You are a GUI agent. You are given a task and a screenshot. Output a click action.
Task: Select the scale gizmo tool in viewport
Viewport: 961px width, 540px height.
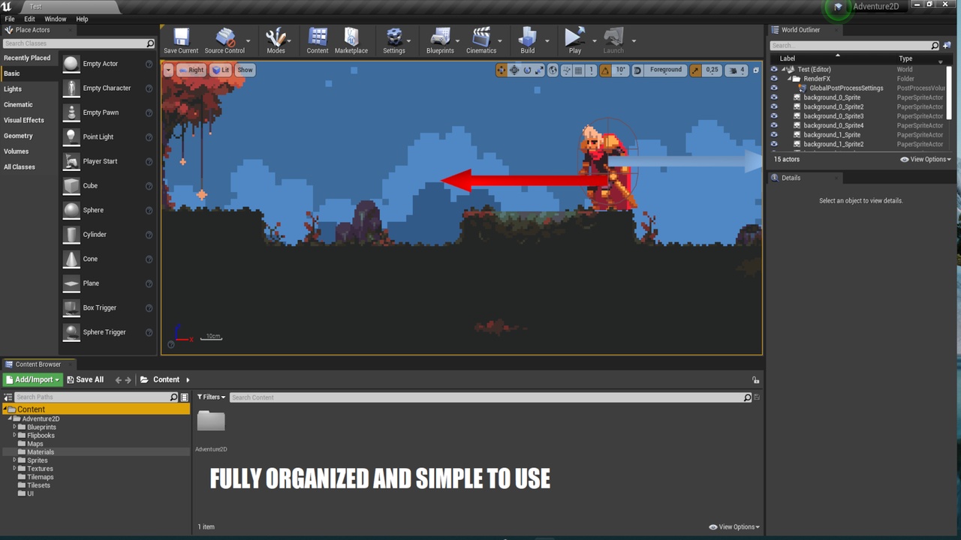[540, 70]
